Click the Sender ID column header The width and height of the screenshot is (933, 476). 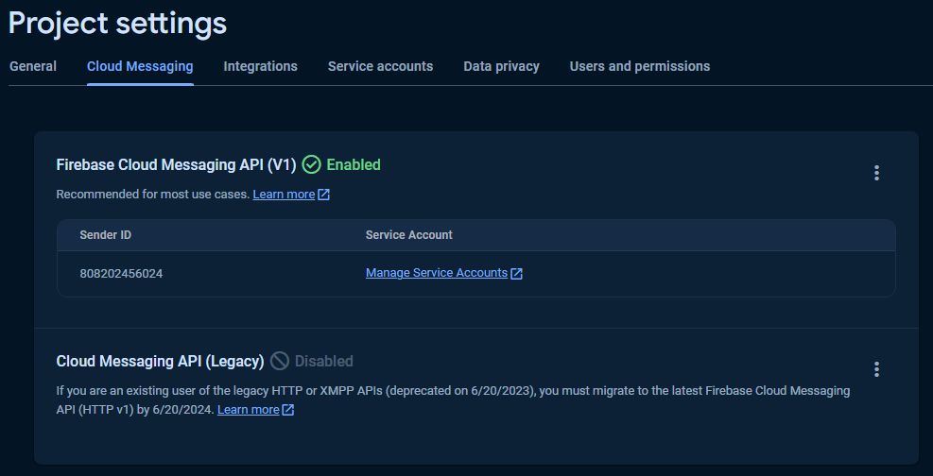click(105, 234)
